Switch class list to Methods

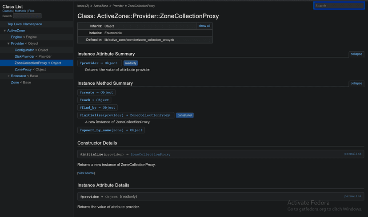[x=20, y=11]
